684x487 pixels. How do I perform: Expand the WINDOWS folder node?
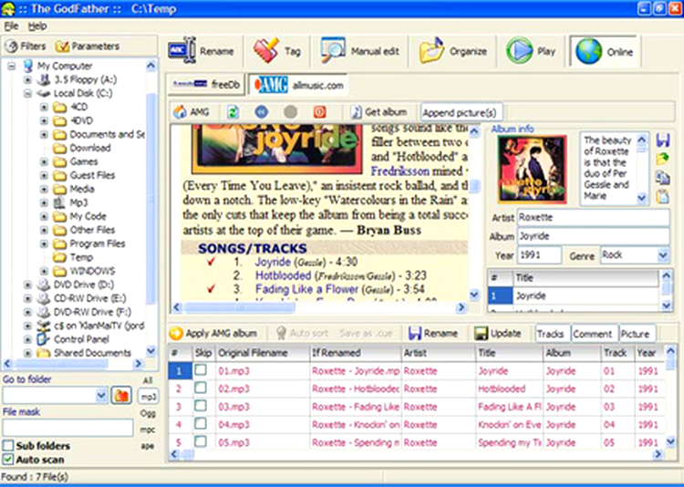(x=44, y=271)
